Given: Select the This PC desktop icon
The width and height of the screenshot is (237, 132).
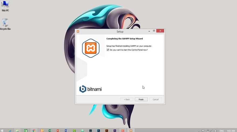Looking at the screenshot, I should click(x=5, y=6).
